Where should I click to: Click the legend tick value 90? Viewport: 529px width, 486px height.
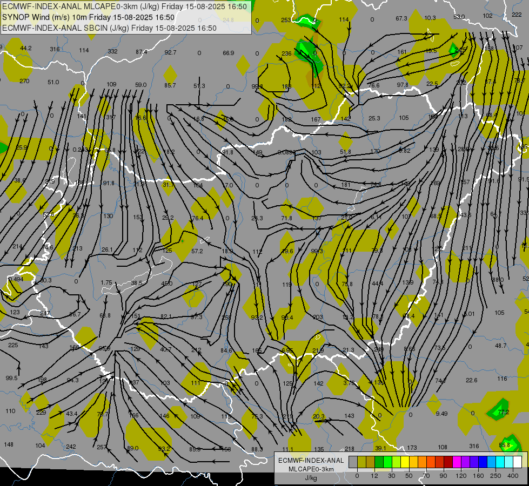pyautogui.click(x=443, y=476)
